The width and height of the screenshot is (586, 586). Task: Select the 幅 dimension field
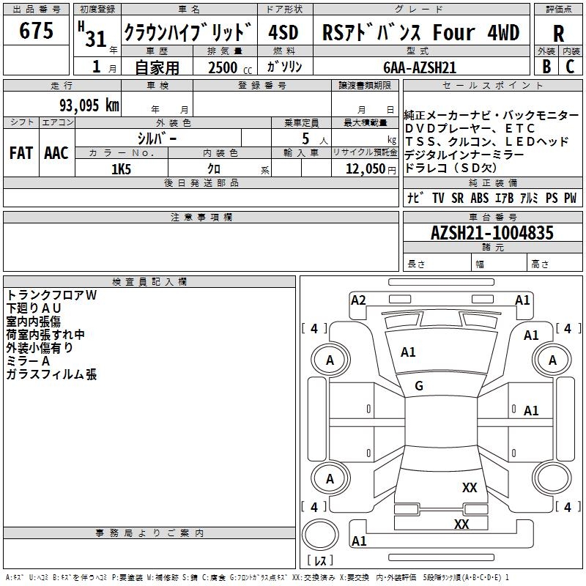[500, 263]
